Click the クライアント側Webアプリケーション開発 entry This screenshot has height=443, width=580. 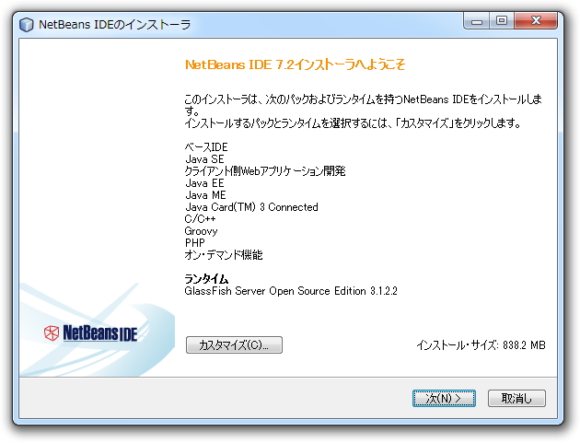265,171
